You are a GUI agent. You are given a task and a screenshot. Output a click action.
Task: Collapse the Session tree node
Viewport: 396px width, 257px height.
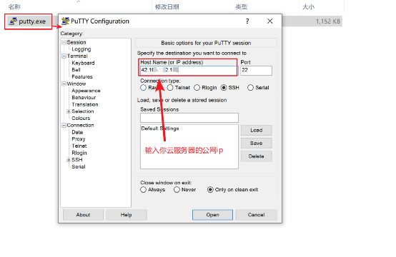point(64,42)
